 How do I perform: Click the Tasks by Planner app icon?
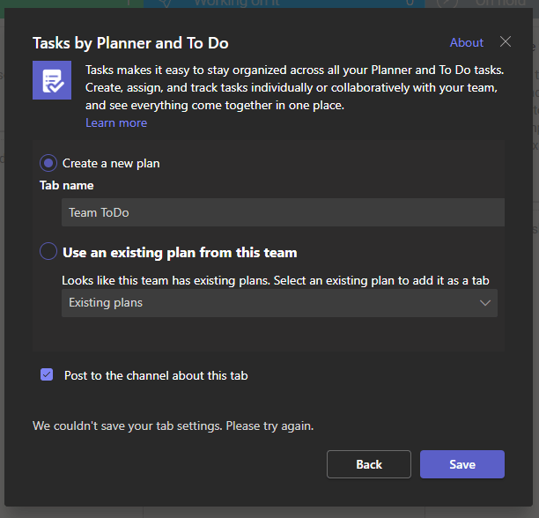pos(52,80)
